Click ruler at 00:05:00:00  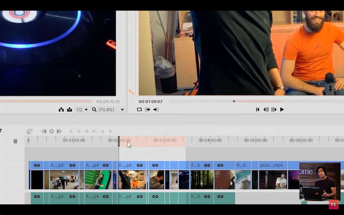point(255,141)
